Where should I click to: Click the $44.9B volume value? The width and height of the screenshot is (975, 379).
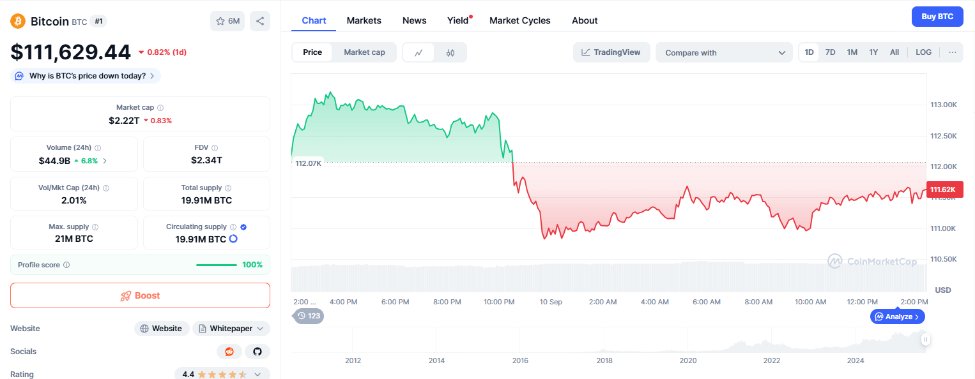[x=54, y=161]
